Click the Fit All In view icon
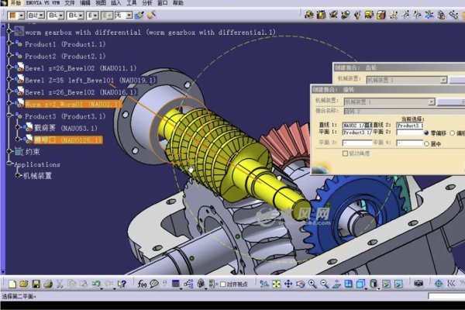The image size is (465, 310). (x=276, y=284)
